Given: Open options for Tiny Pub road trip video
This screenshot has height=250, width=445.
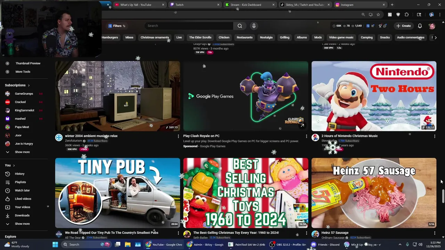Looking at the screenshot, I should pyautogui.click(x=178, y=233).
